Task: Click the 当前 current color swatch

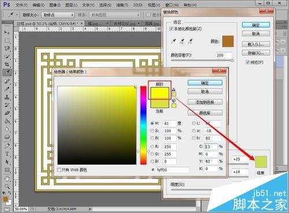Action: 160,104
